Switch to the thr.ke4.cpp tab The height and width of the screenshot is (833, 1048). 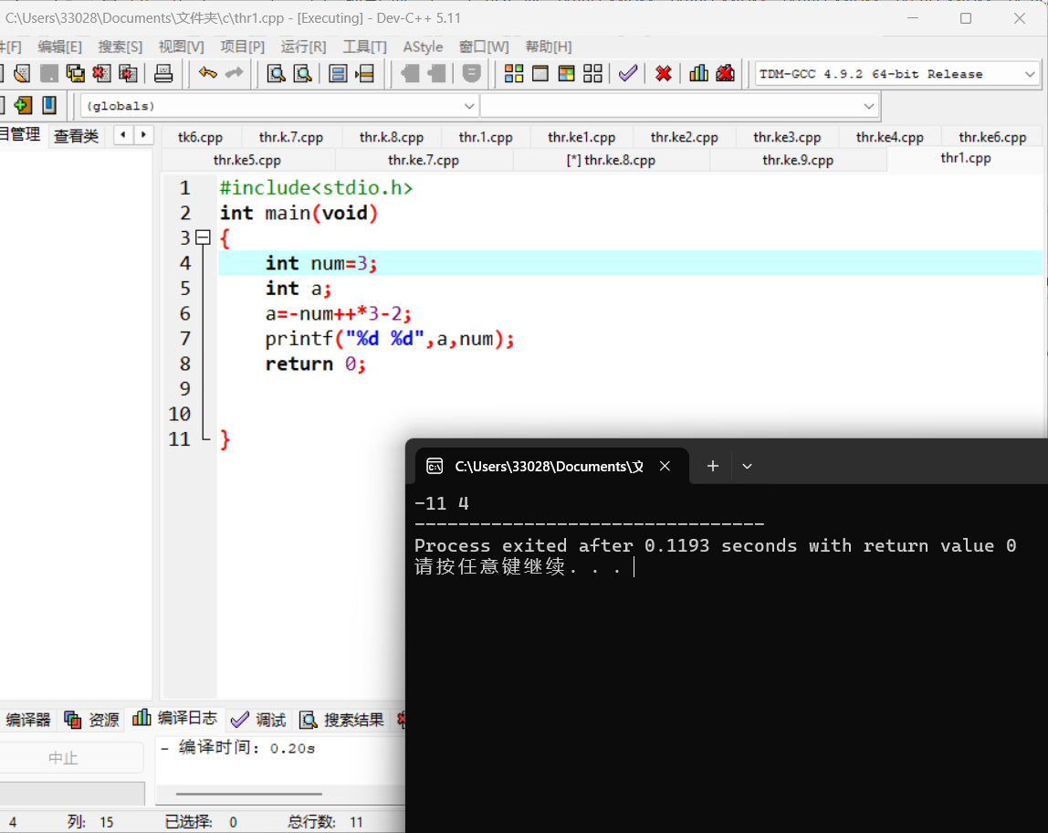coord(890,137)
